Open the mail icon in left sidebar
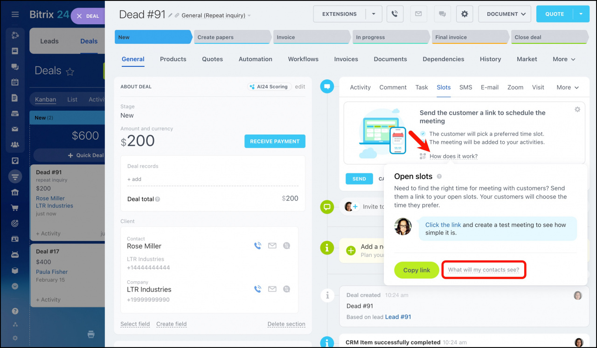Screen dimensions: 597x348 (x=15, y=129)
